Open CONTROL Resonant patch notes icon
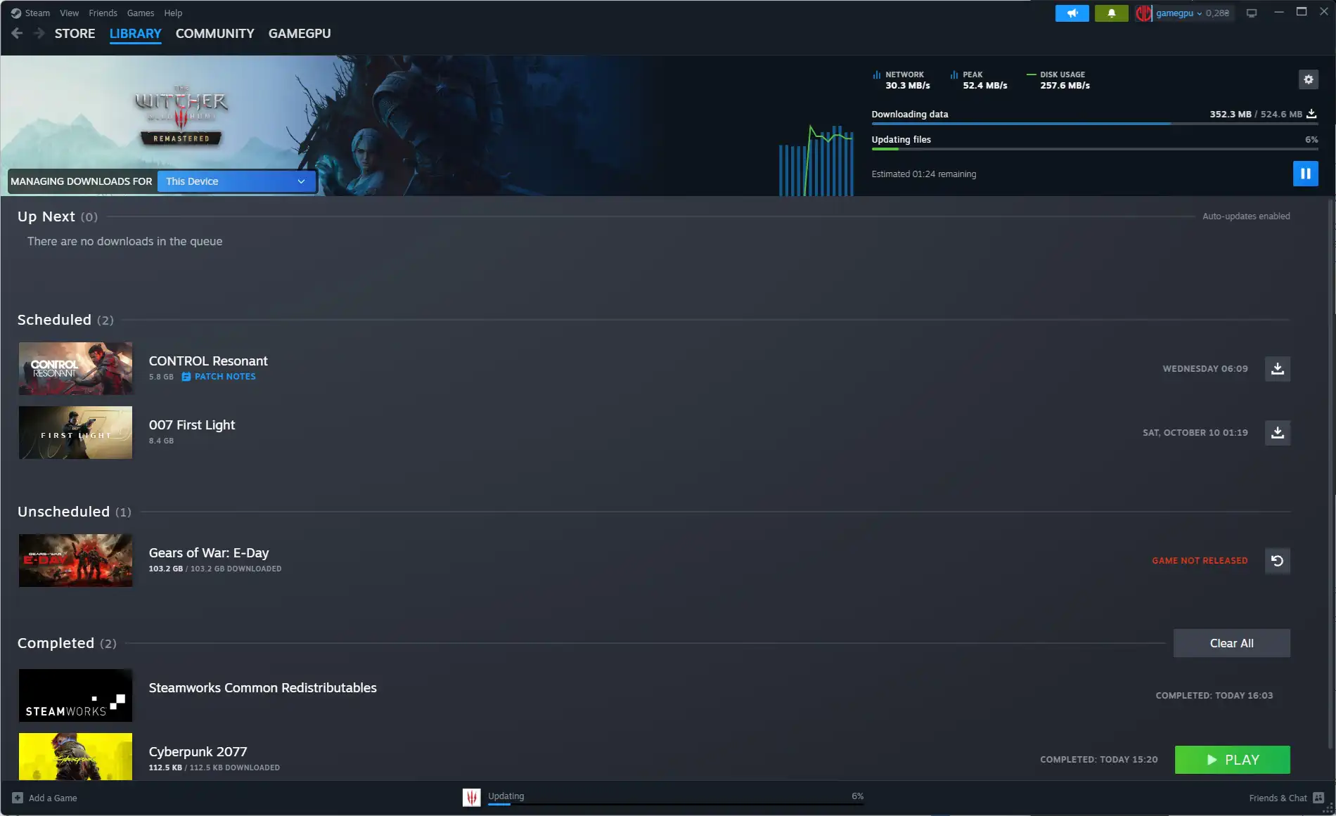 [x=186, y=377]
